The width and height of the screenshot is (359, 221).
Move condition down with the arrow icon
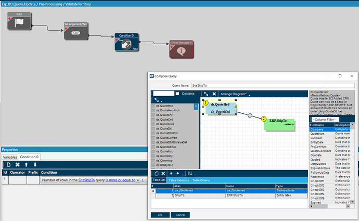[34, 164]
